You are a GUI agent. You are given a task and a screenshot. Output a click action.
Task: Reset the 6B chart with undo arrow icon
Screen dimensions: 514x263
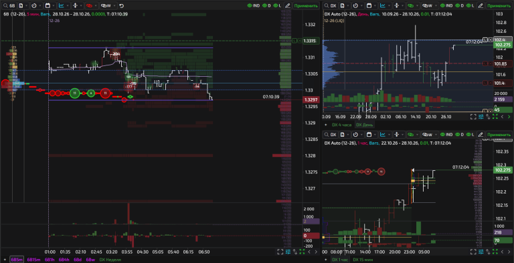pos(121,5)
